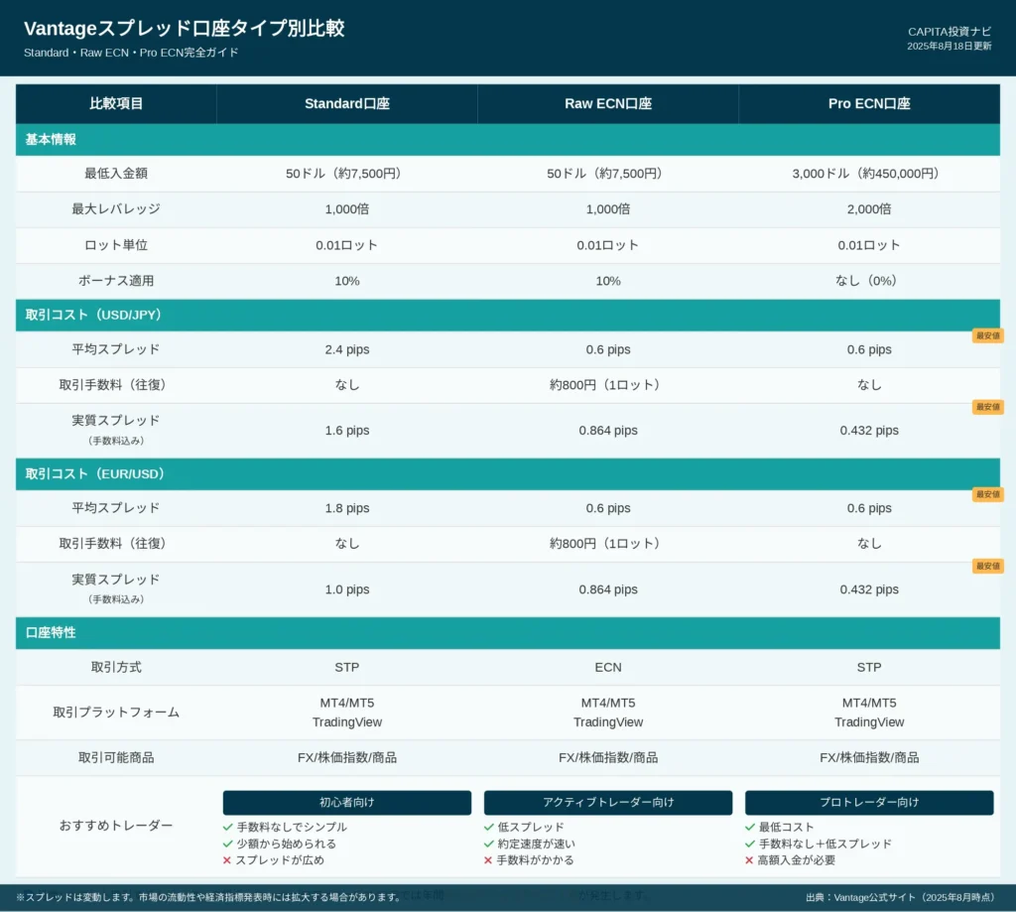Click the subtitle Standard・Raw ECN・Pro ECN完全ガイド
The width and height of the screenshot is (1016, 912).
tap(131, 53)
